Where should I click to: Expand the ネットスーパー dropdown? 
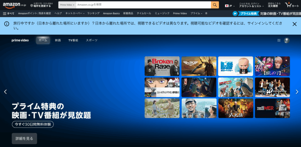(x=75, y=14)
